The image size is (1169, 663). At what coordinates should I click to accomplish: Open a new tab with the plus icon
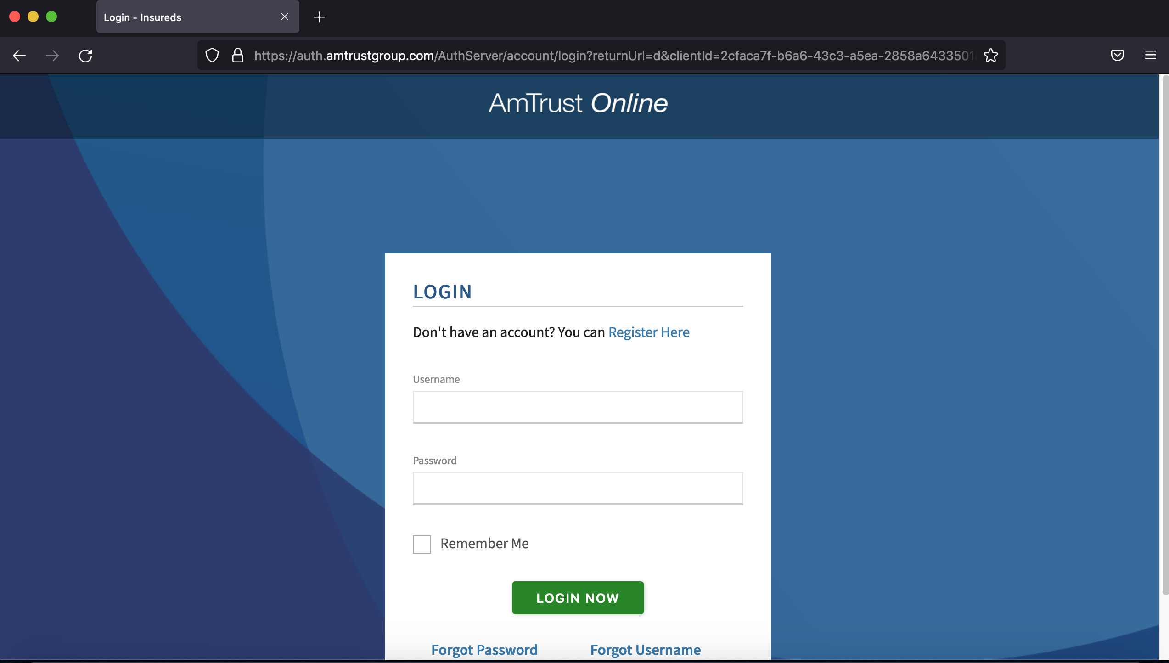coord(319,17)
